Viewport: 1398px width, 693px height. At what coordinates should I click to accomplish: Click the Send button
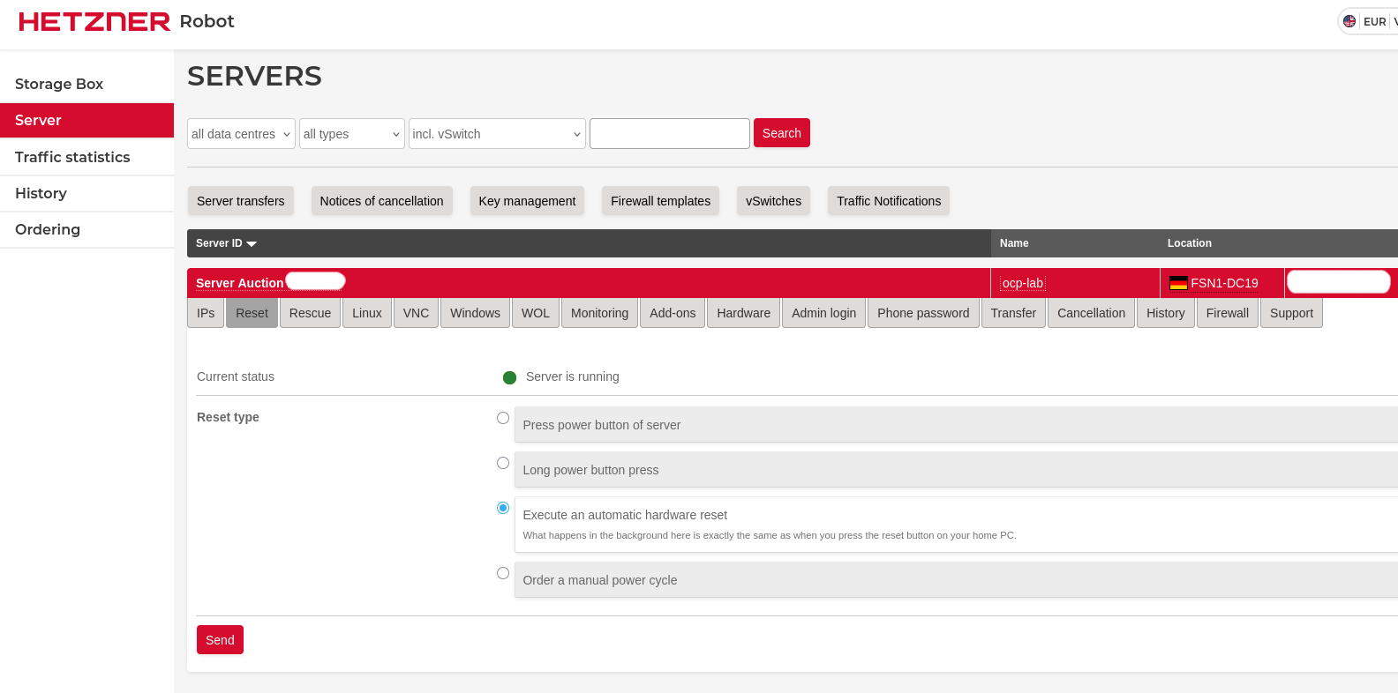220,640
